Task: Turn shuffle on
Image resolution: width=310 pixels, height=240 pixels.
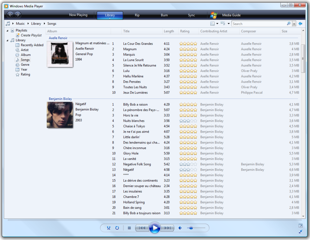Action: click(109, 228)
